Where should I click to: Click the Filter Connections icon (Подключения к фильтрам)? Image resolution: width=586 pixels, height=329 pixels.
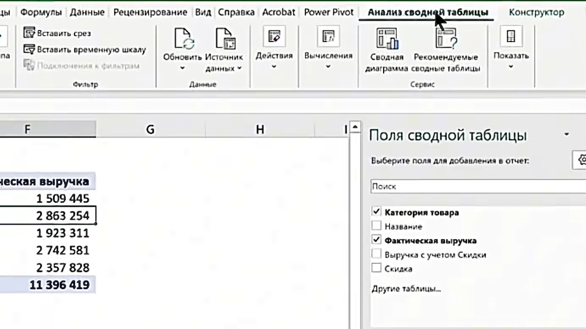click(29, 65)
